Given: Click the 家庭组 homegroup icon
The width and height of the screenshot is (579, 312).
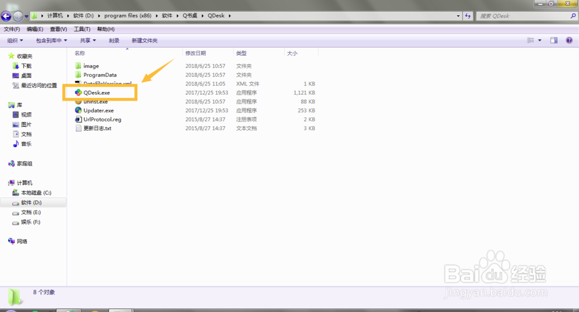Looking at the screenshot, I should pos(12,163).
